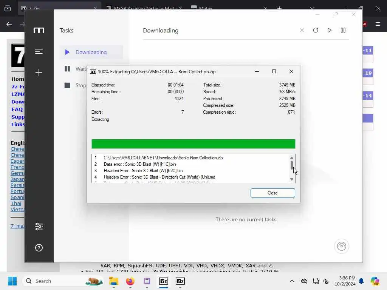Click the cloud sync tray icon
The width and height of the screenshot is (387, 290).
tap(304, 281)
